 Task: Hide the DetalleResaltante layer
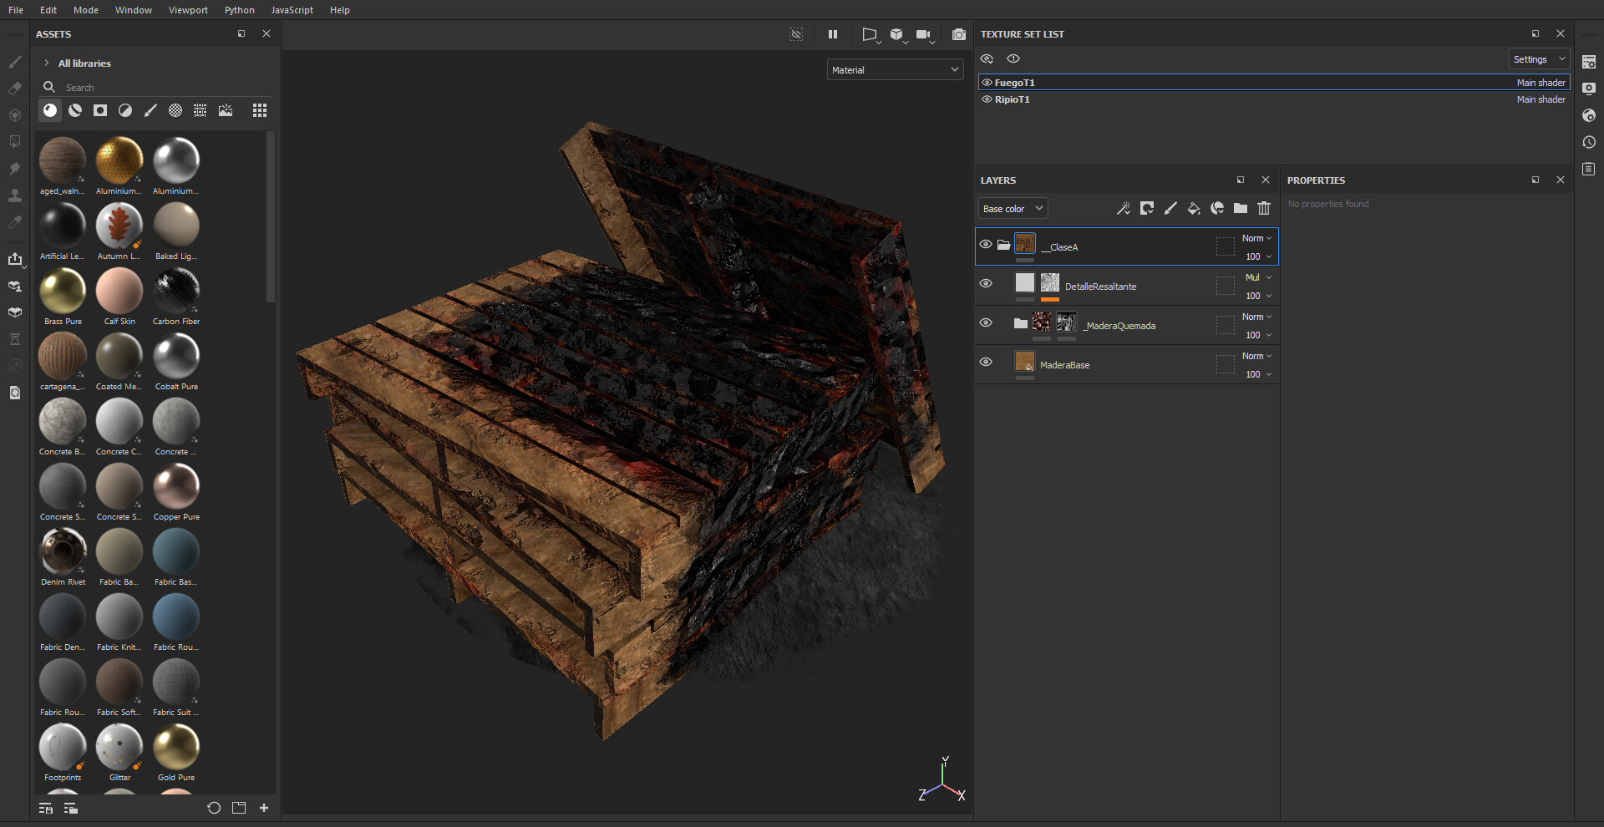[x=986, y=284]
